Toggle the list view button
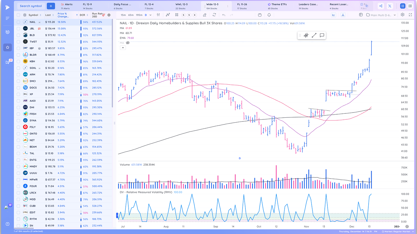Screen dimensions: 417x234 click(403, 6)
